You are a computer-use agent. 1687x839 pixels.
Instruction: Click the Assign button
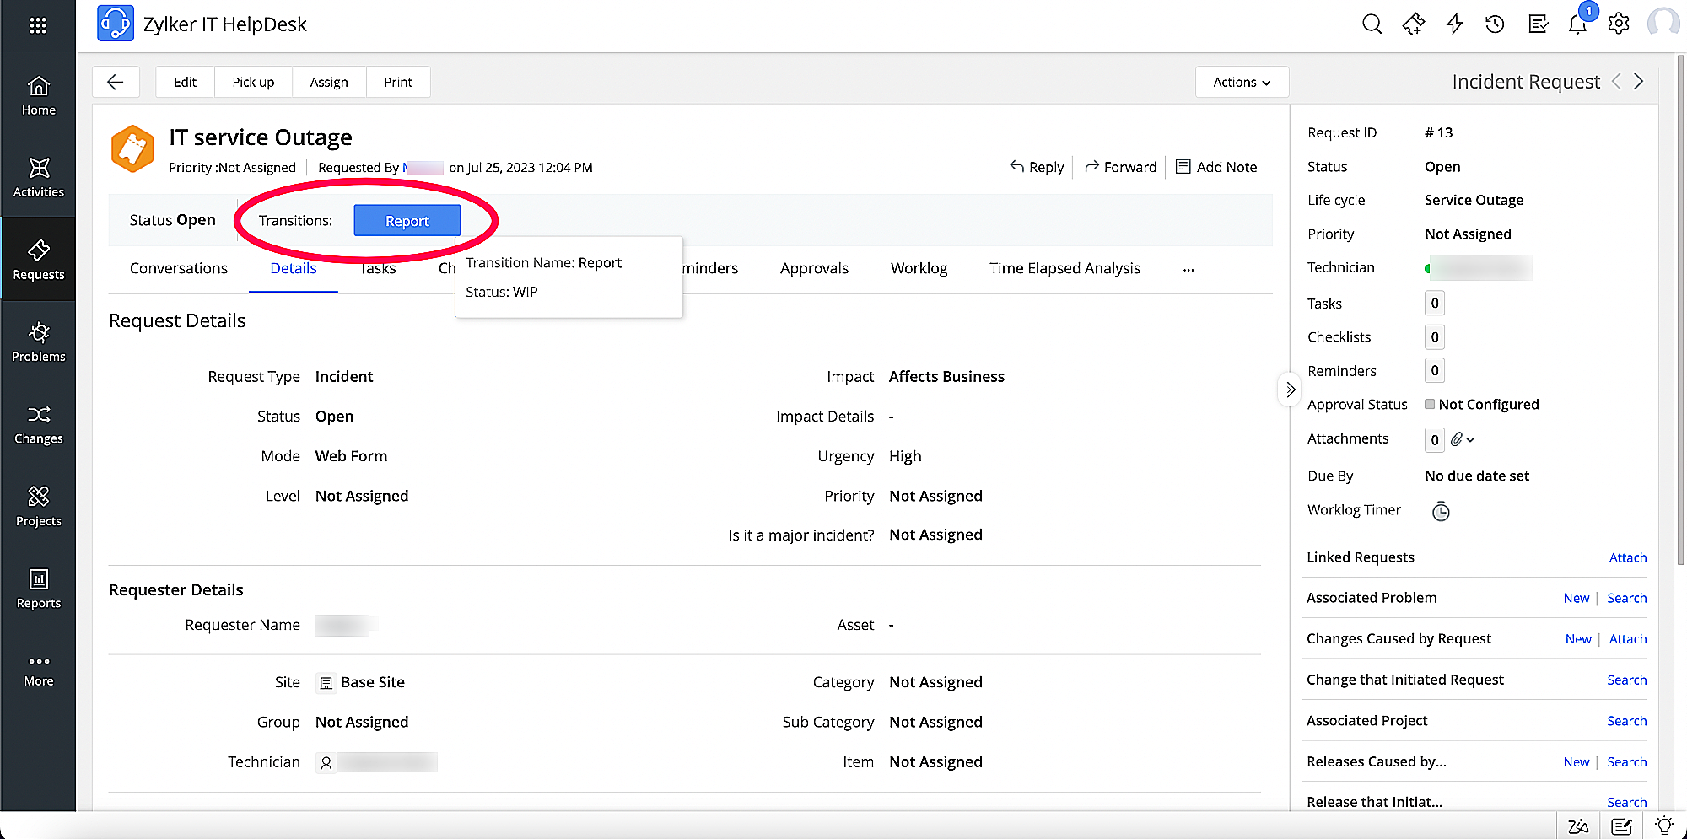329,82
